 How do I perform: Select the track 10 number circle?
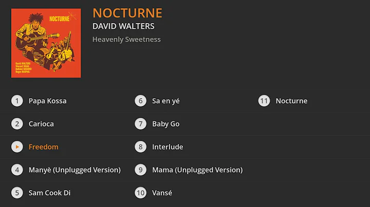[x=141, y=193]
